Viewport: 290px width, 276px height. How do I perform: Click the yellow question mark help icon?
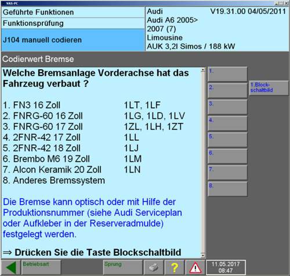(x=175, y=267)
